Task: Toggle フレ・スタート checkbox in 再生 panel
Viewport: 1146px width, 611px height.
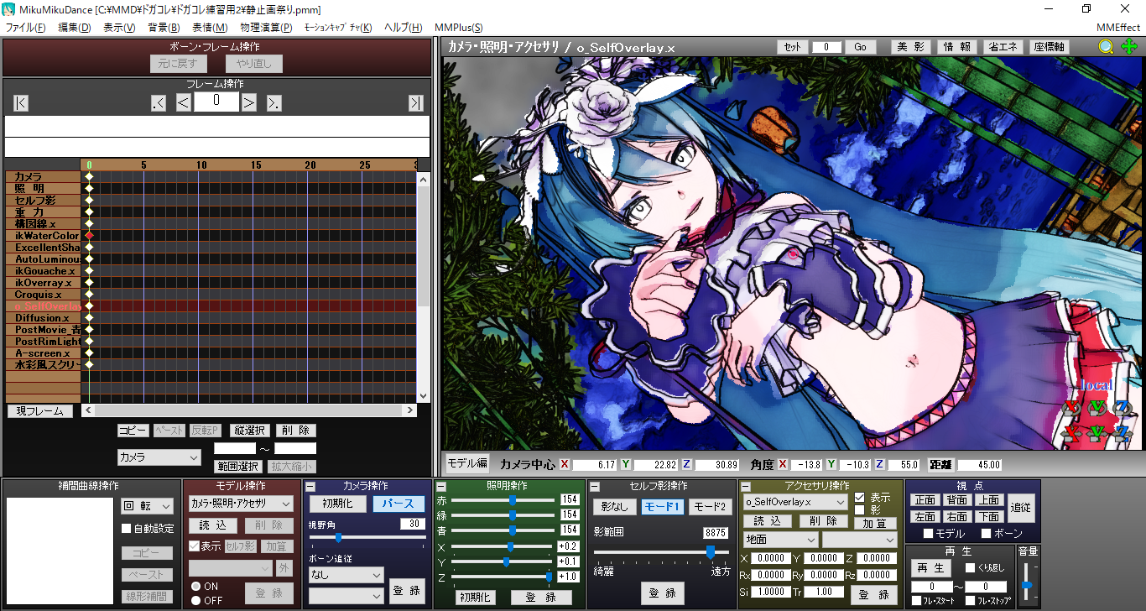Action: click(916, 601)
